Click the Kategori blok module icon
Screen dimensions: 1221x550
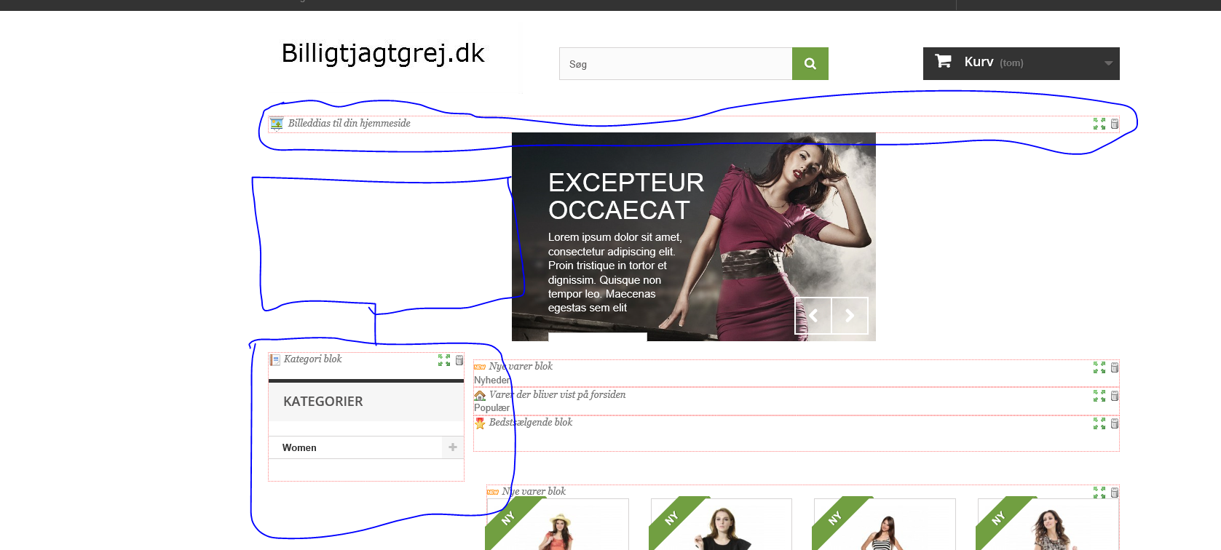coord(275,359)
